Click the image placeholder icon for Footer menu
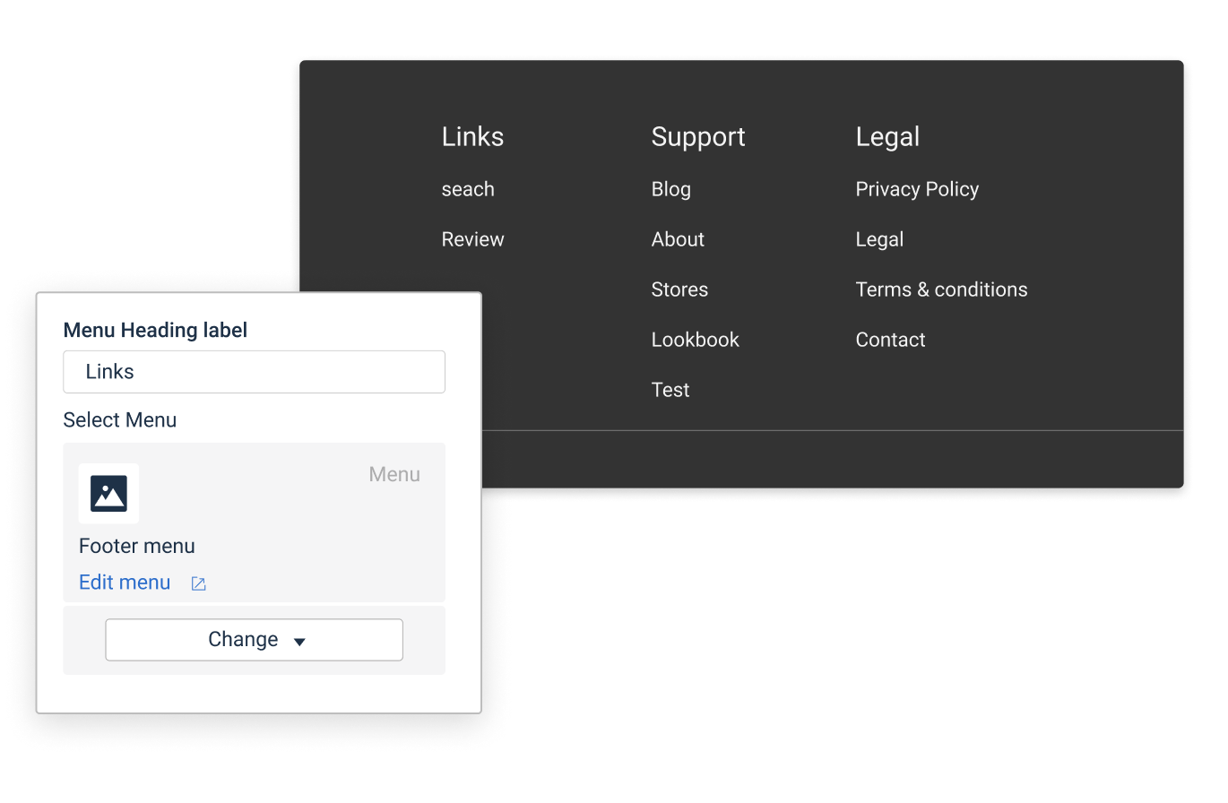 [108, 493]
